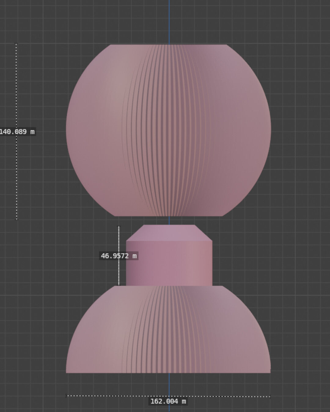
Task: Select the bottom dome-shaped object
Action: coord(92,342)
